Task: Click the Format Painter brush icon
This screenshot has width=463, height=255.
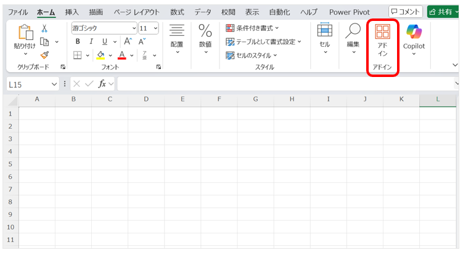Action: (44, 55)
